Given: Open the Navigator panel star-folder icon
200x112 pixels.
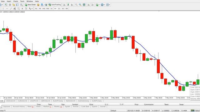Looking at the screenshot, I should (x=14, y=5).
